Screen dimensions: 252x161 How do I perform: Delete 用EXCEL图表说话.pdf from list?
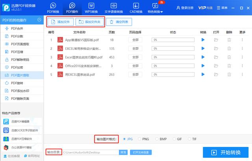coord(229,74)
